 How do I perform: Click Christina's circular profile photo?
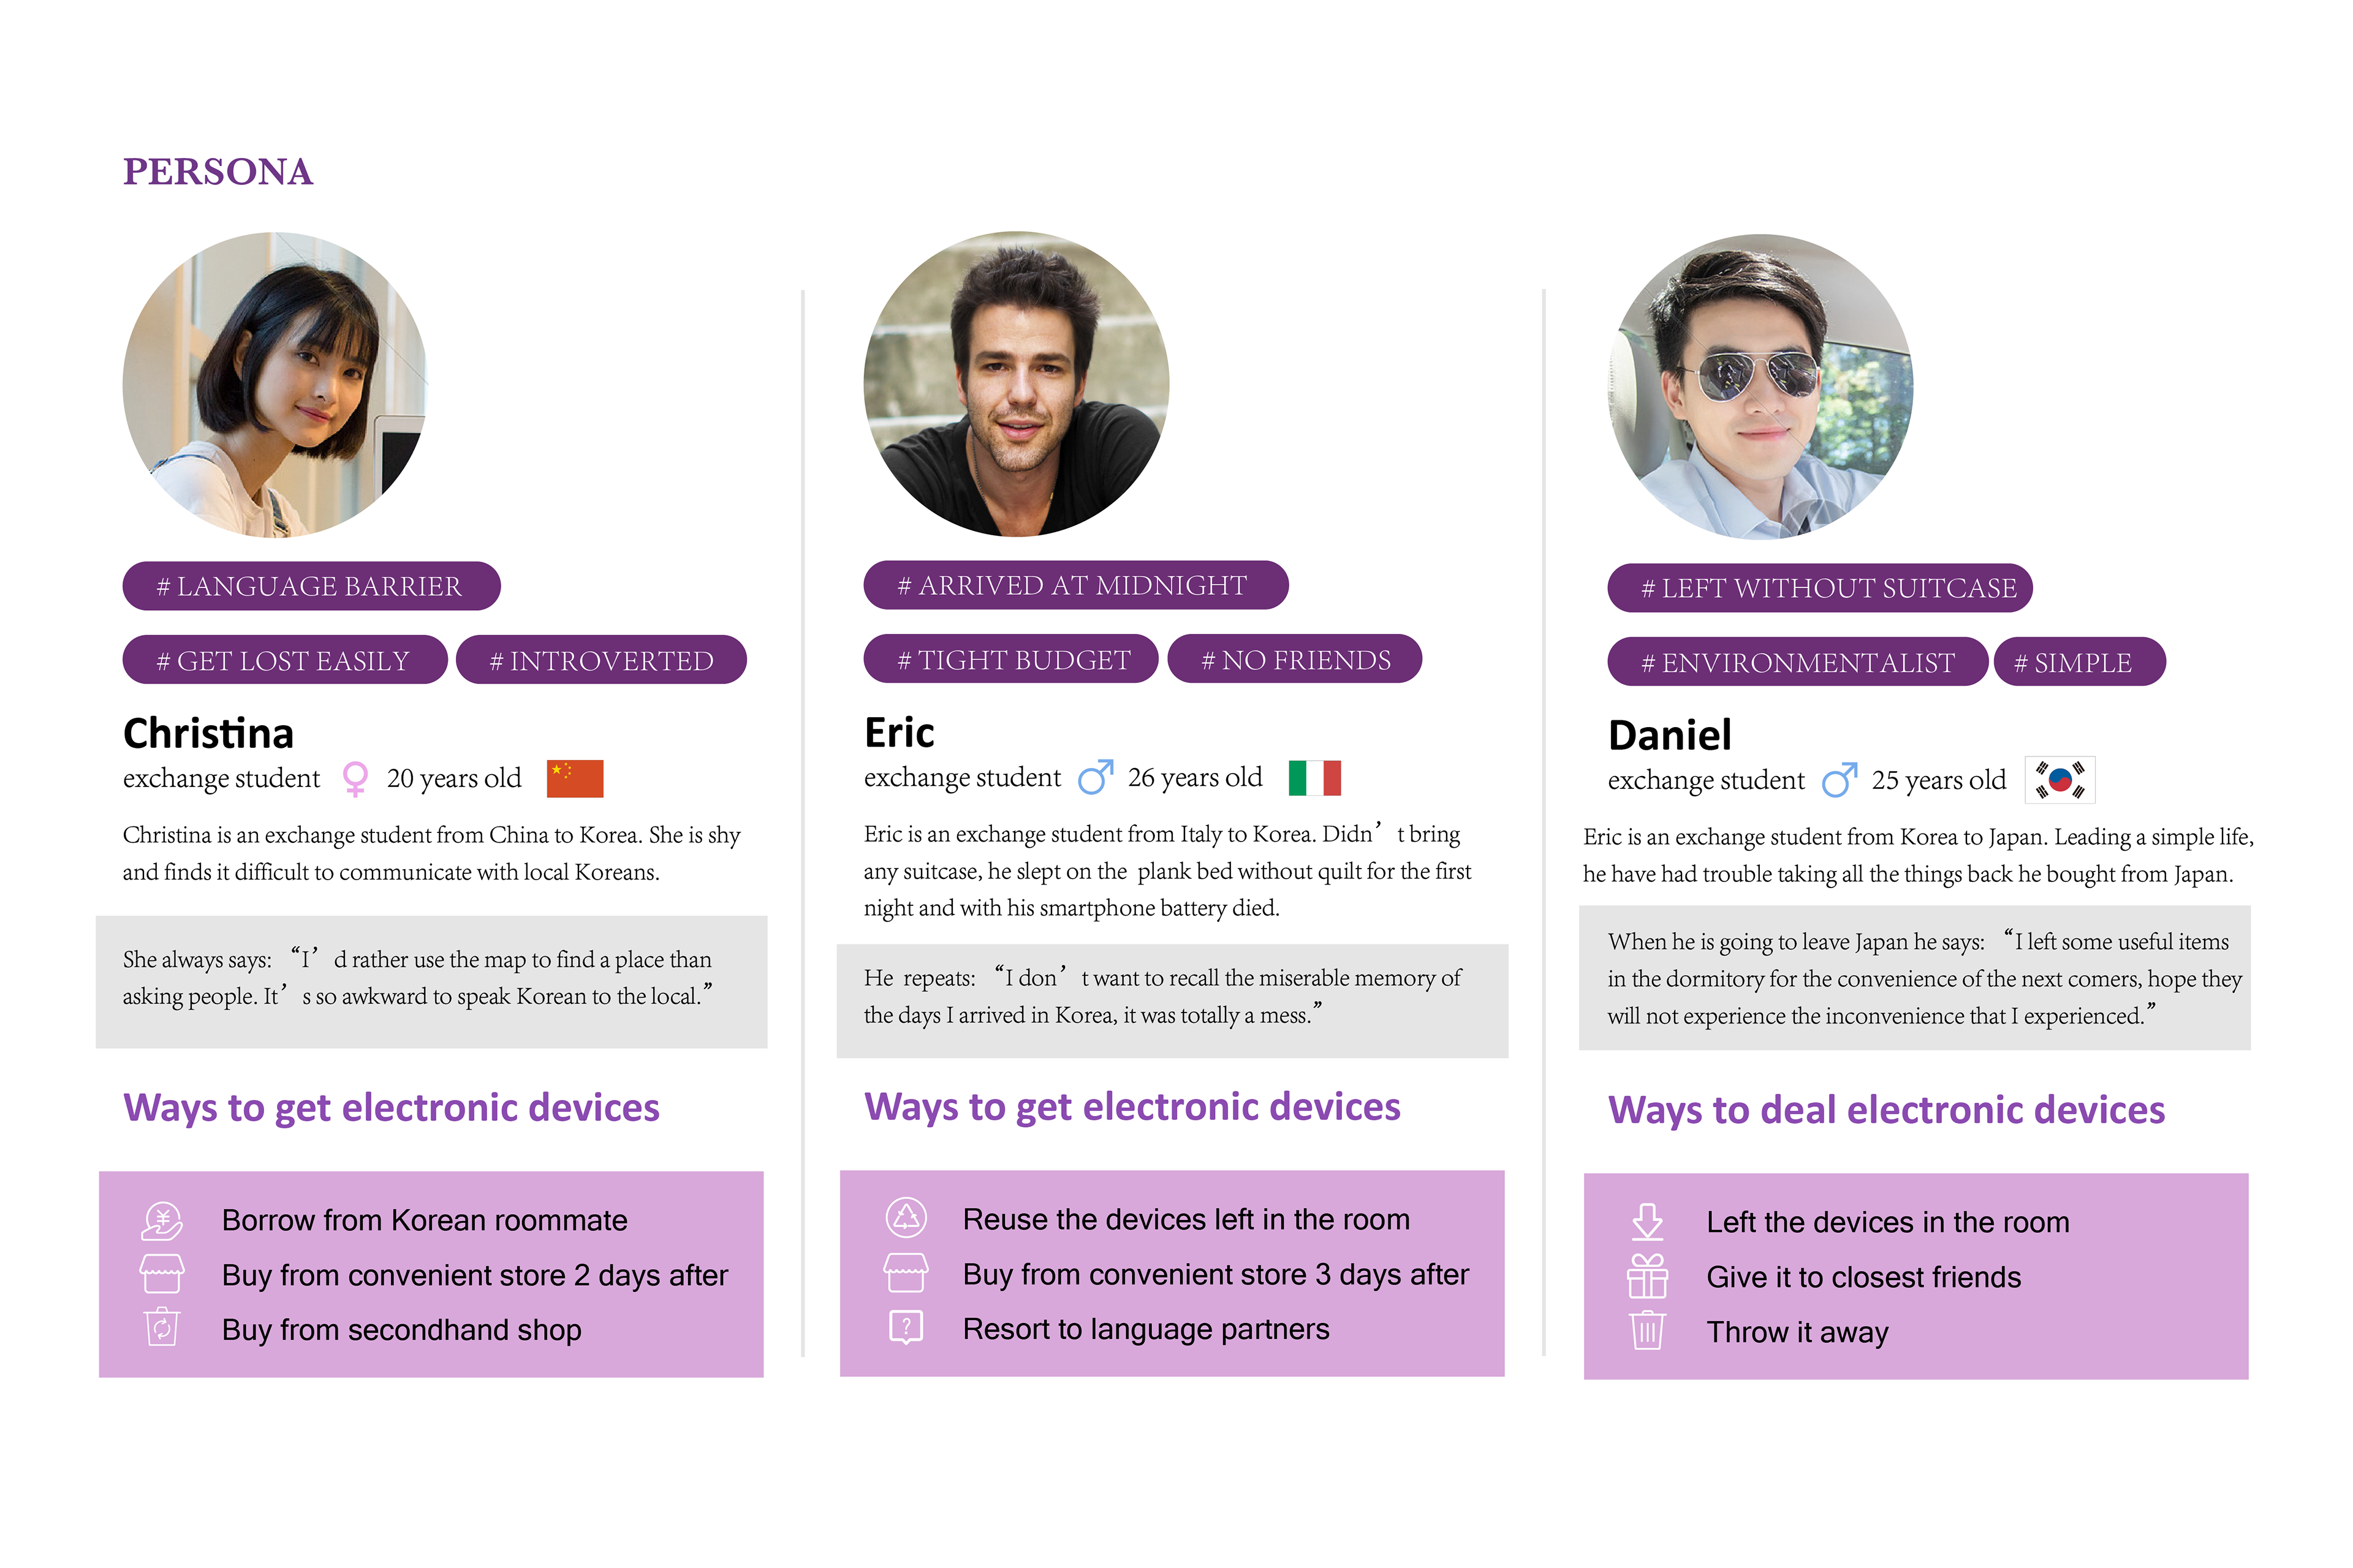(x=275, y=385)
